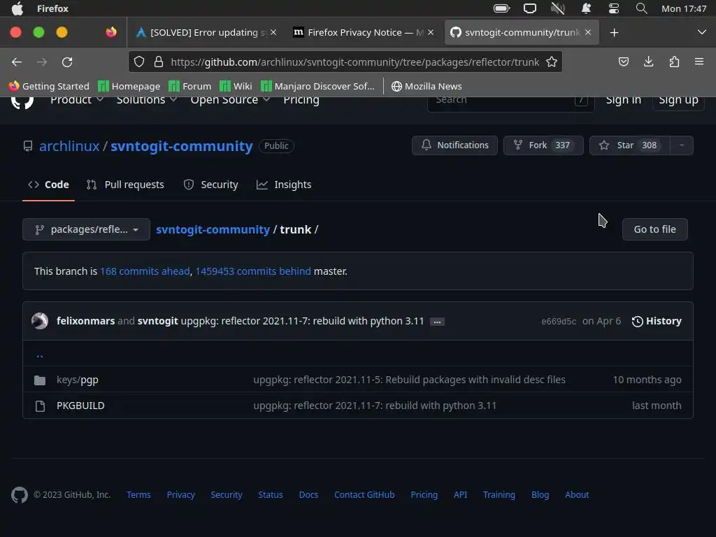Open the Pull requests tab
Image resolution: width=716 pixels, height=537 pixels.
point(125,185)
